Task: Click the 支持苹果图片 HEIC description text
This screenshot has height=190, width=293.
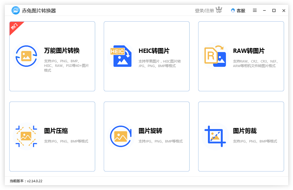Action: coord(160,64)
